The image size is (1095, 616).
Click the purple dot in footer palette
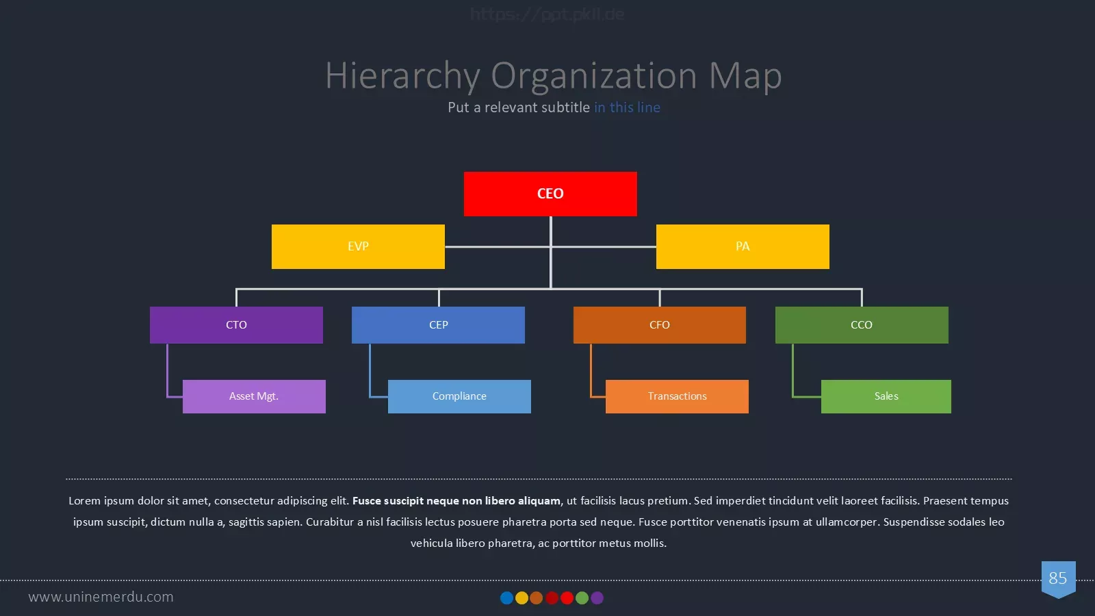597,598
